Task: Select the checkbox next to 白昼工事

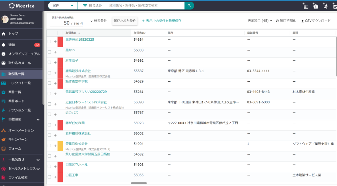Action: pyautogui.click(x=49, y=177)
